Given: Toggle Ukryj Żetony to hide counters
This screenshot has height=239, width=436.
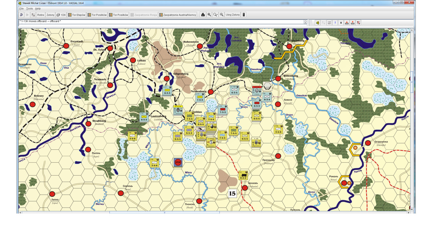Looking at the screenshot, I should coord(233,15).
